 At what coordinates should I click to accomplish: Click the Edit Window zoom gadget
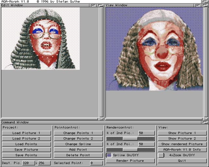point(93,5)
